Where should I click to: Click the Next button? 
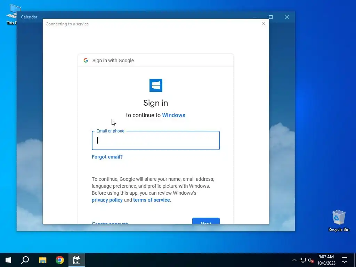pos(206,221)
